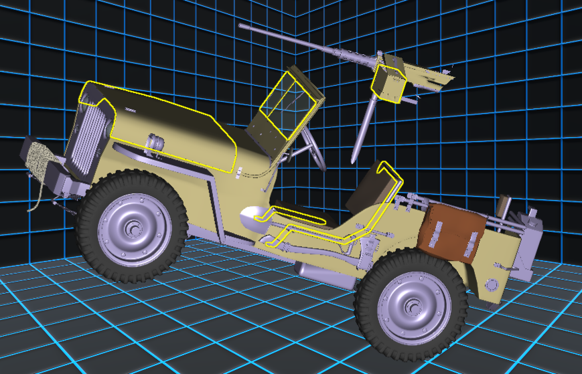Image resolution: width=582 pixels, height=374 pixels.
Task: Click the front radiator grille
Action: click(x=88, y=142)
